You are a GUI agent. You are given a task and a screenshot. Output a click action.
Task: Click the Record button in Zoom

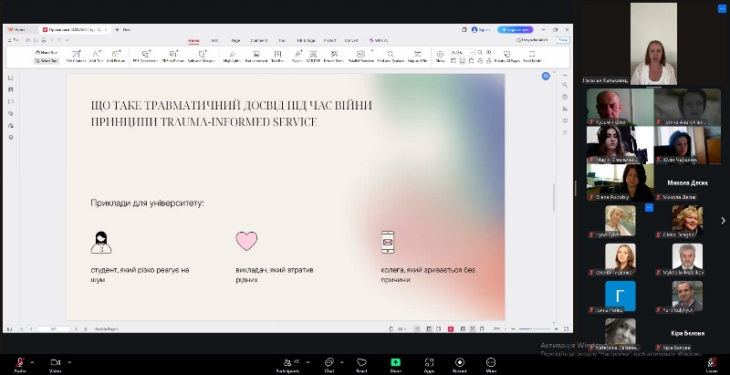(459, 363)
